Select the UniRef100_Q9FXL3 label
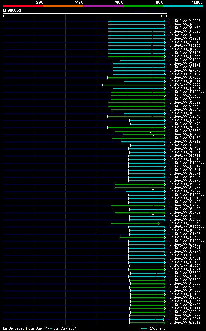206x331 pixels. point(185,135)
